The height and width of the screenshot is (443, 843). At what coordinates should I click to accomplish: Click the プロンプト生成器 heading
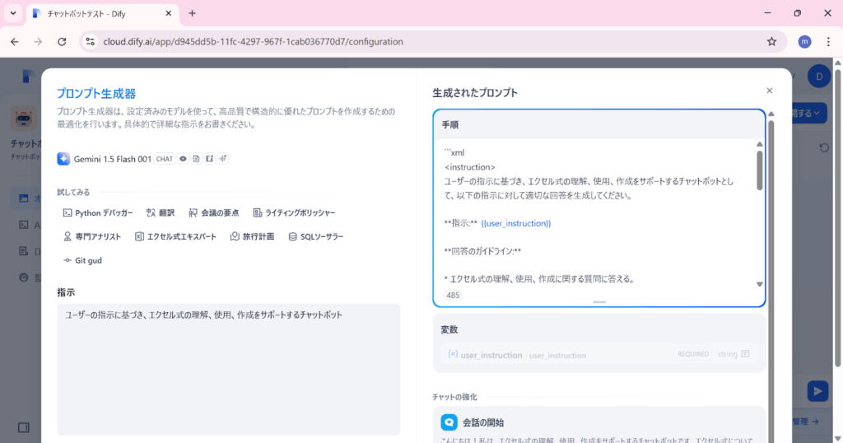[96, 94]
